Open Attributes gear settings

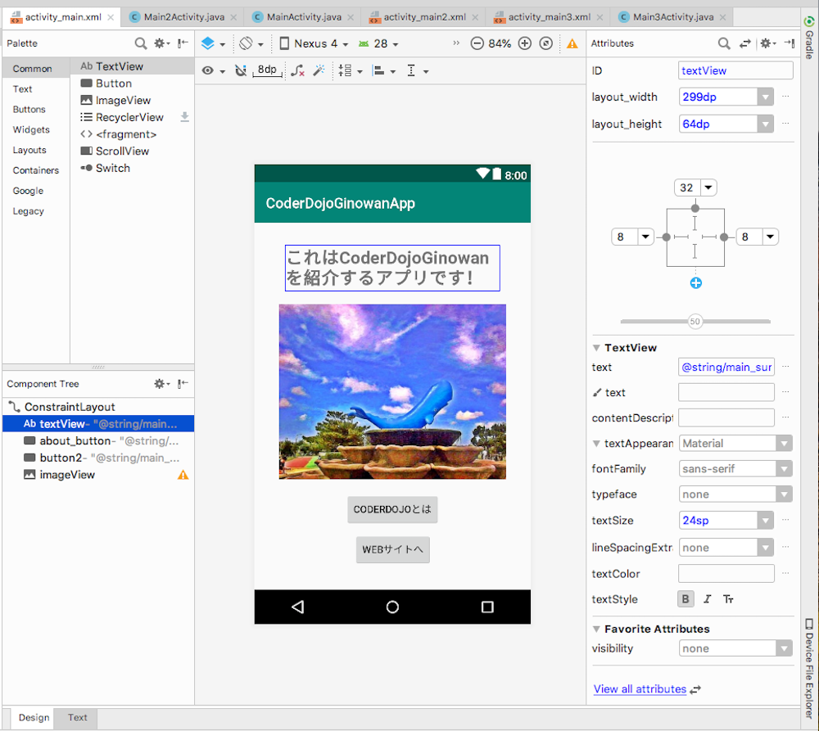pos(768,43)
